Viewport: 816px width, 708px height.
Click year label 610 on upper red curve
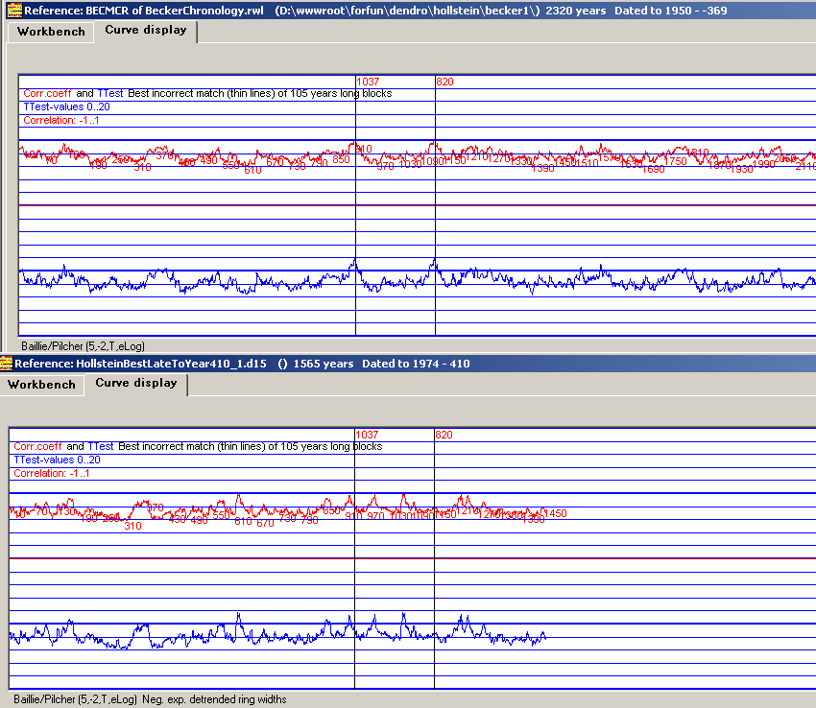252,170
